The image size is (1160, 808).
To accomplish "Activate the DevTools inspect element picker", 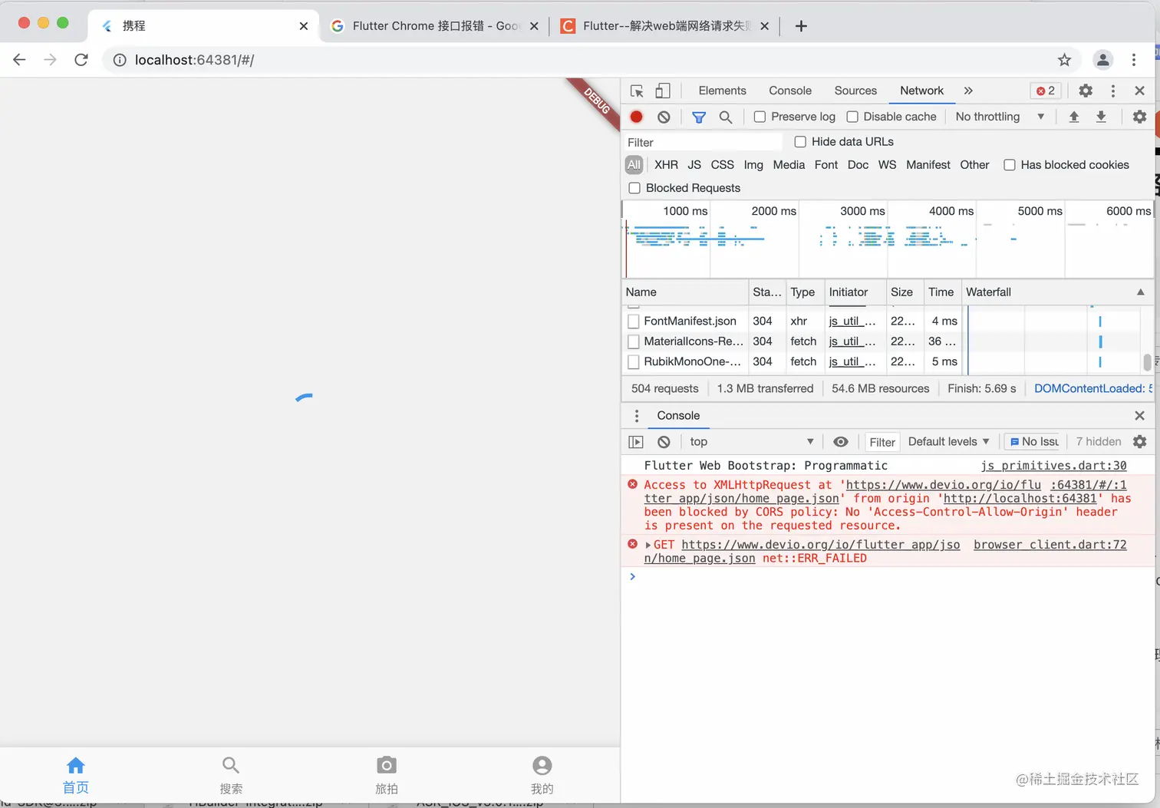I will [x=637, y=91].
